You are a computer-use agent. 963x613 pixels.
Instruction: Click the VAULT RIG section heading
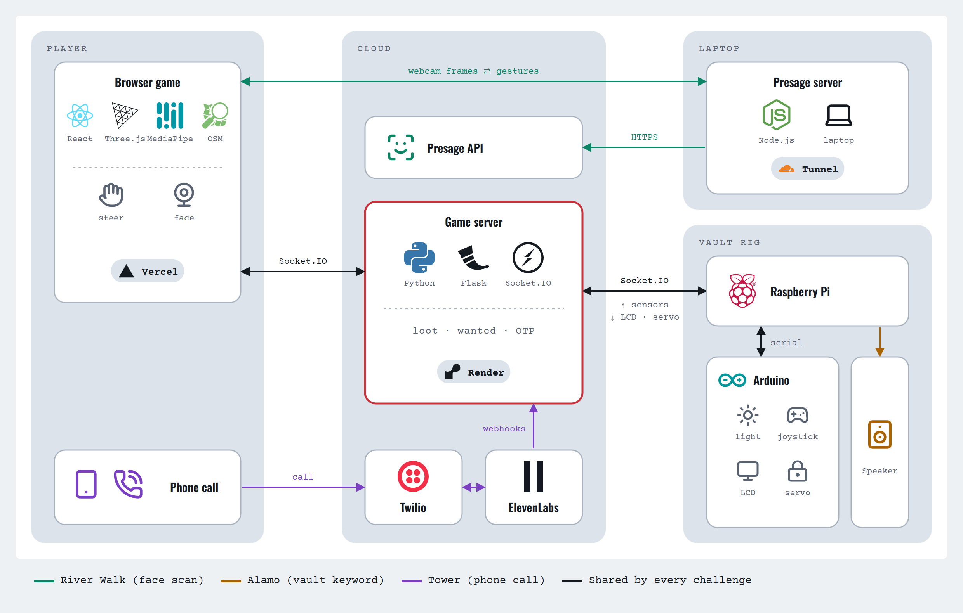730,242
